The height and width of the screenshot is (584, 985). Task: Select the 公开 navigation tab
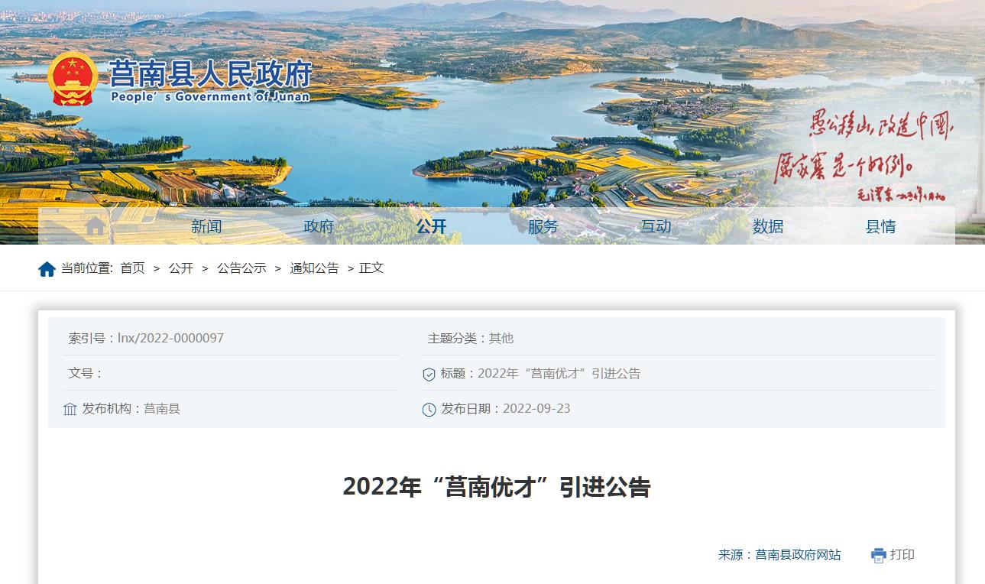431,226
